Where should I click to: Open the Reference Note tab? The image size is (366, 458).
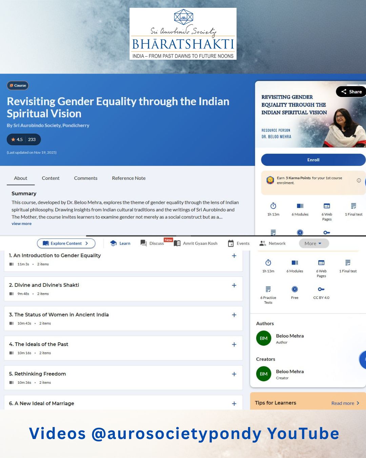point(129,178)
